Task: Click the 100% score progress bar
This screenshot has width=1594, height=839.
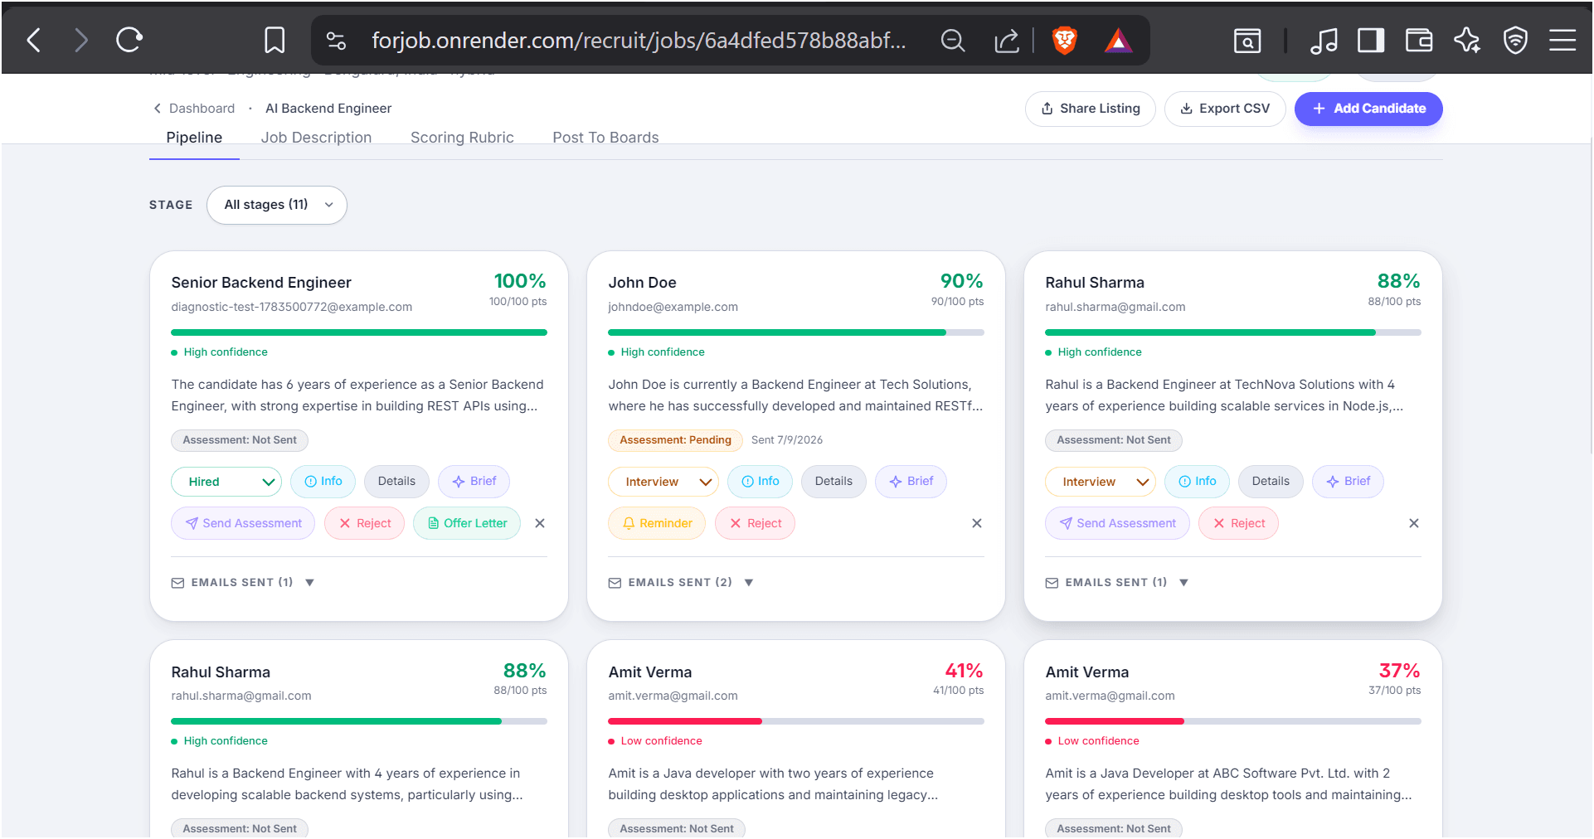Action: point(359,332)
